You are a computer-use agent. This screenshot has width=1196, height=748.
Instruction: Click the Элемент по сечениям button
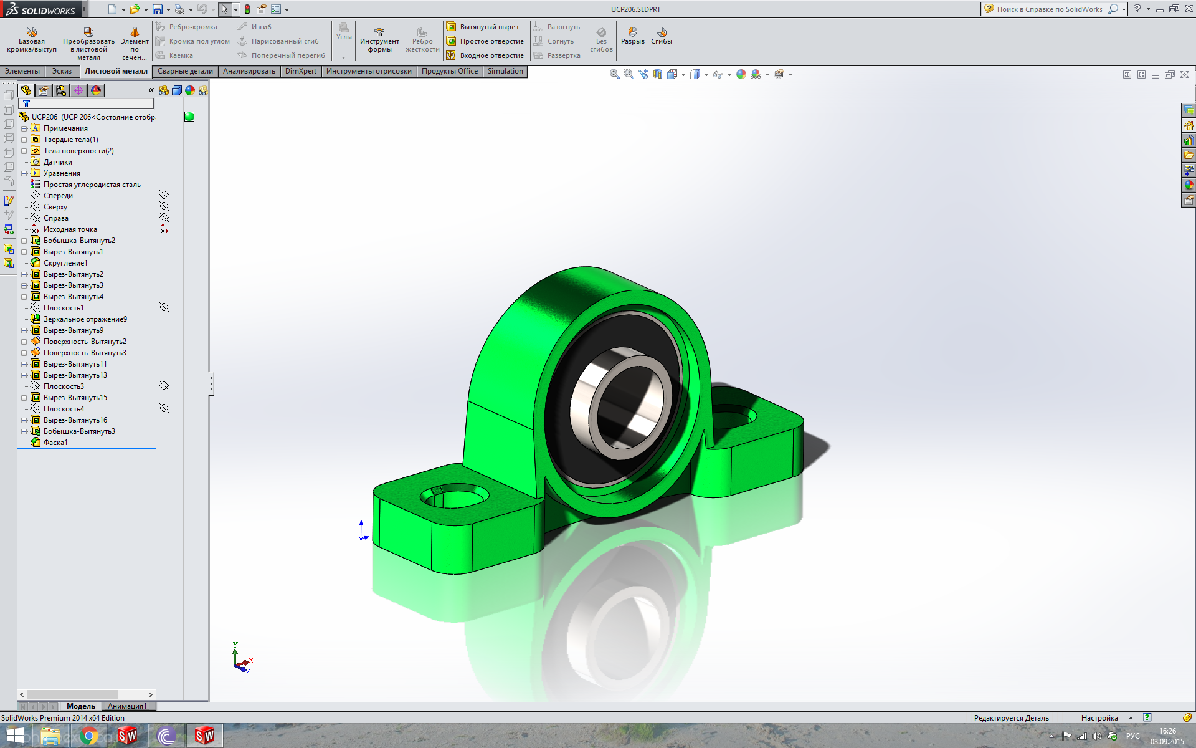point(135,44)
